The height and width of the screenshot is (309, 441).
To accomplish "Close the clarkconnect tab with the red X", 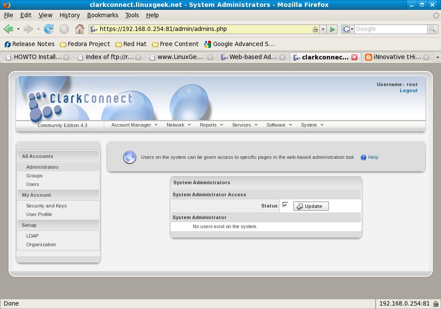I will click(x=354, y=57).
